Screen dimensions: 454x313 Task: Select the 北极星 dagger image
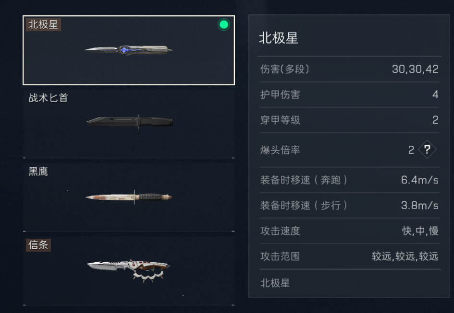[129, 50]
